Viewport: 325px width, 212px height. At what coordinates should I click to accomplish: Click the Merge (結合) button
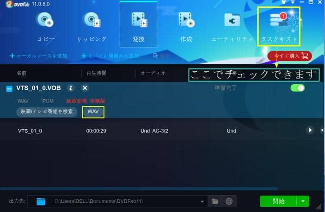[x=162, y=56]
